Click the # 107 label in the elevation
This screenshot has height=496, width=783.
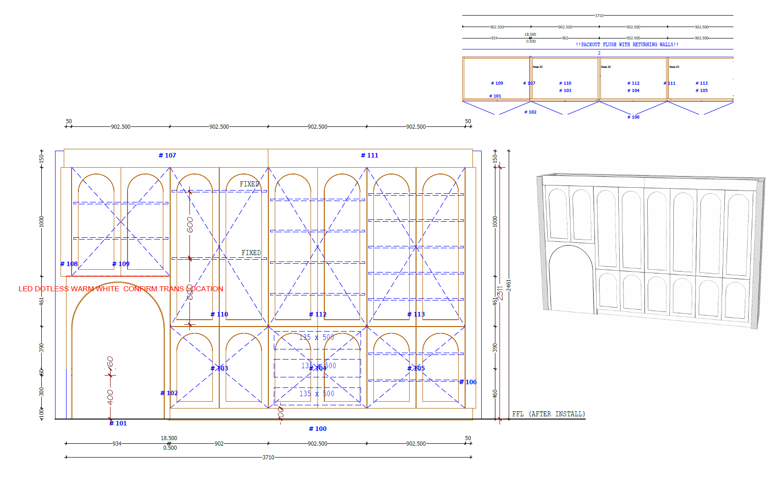(x=167, y=155)
